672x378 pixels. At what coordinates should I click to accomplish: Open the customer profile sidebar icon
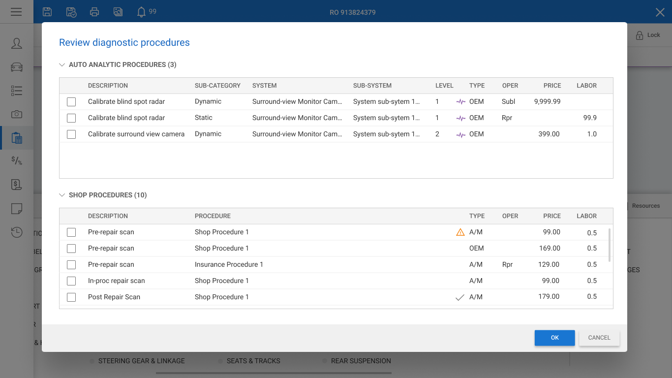17,43
